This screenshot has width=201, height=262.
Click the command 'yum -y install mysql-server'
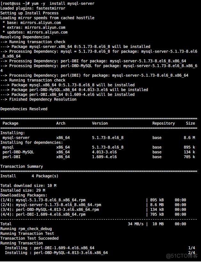point(63,4)
